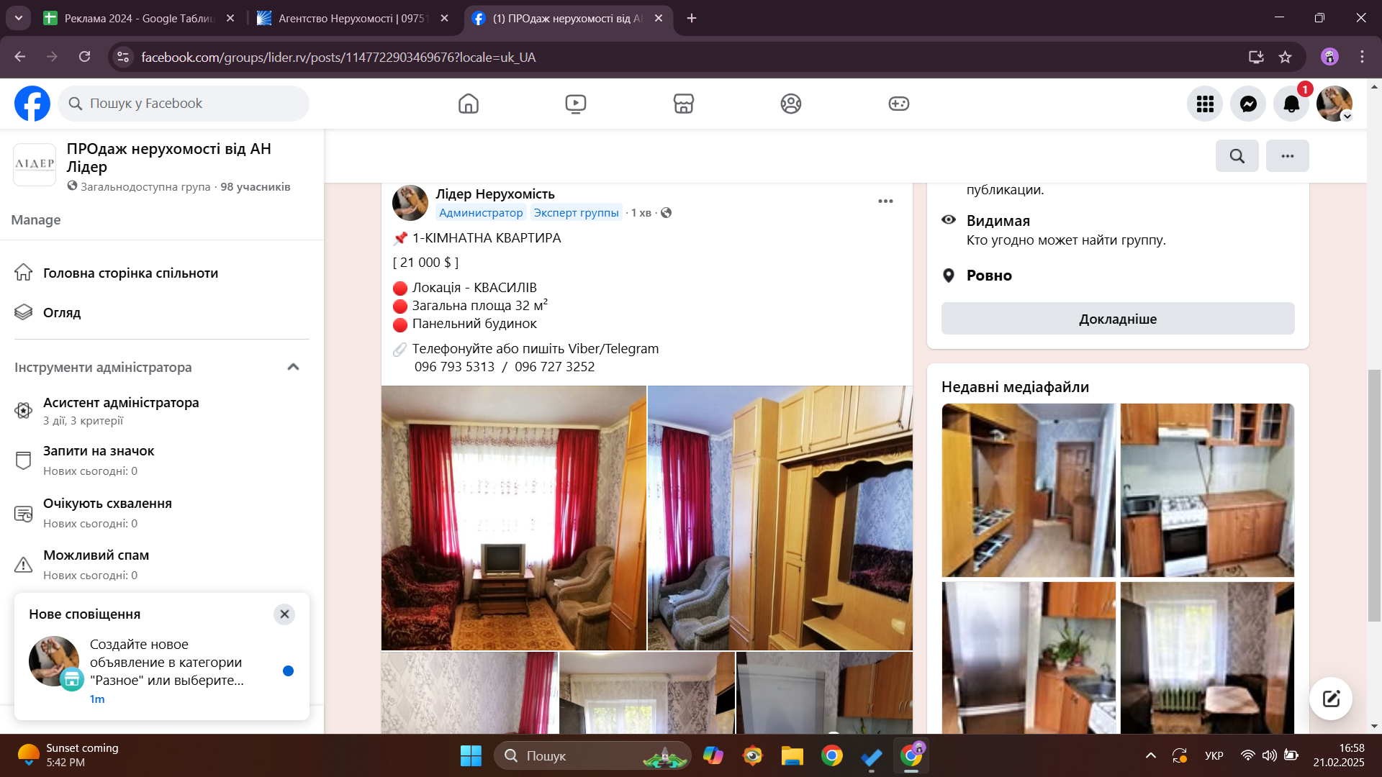Open group more options ellipsis button
Image resolution: width=1382 pixels, height=777 pixels.
(1287, 155)
